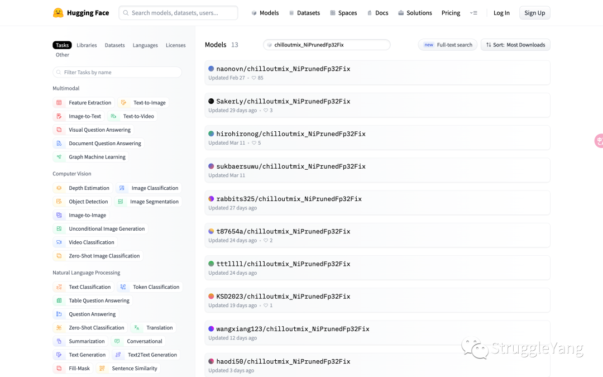Open the Sort: Most Downloads dropdown
This screenshot has width=603, height=377.
pyautogui.click(x=515, y=45)
